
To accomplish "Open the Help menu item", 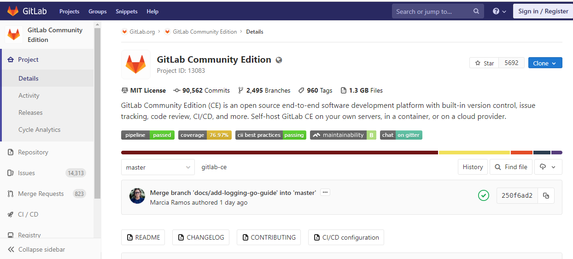I will pos(152,11).
